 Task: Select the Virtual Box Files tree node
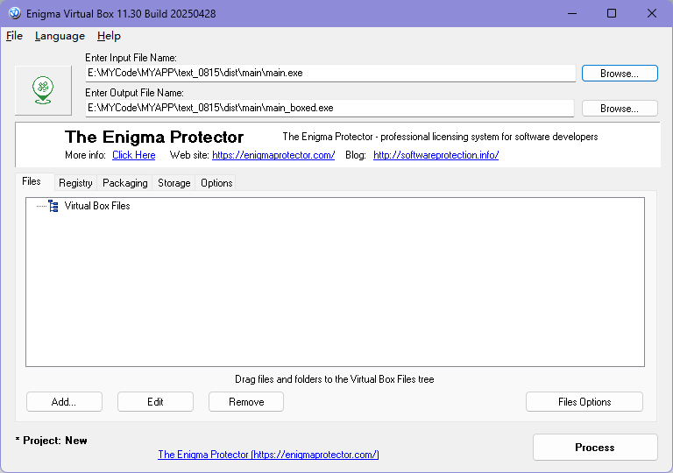(x=97, y=206)
